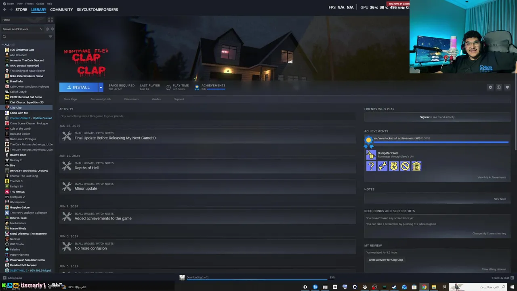
Task: Open the game settings gear icon
Action: [490, 87]
